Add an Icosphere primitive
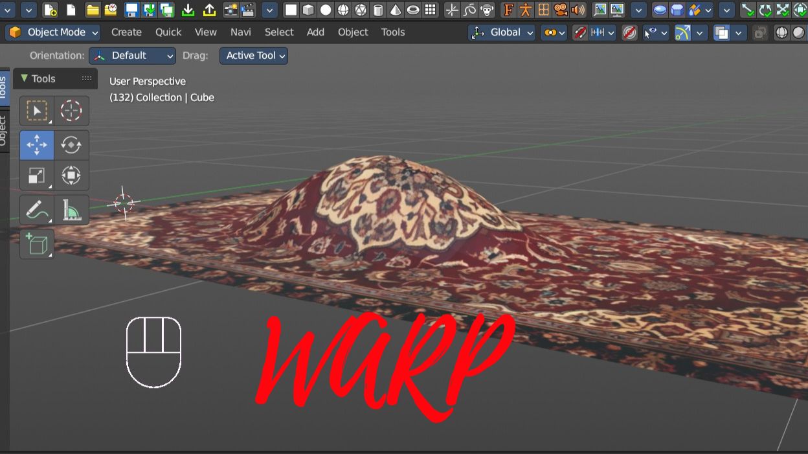This screenshot has height=454, width=808. tap(361, 10)
